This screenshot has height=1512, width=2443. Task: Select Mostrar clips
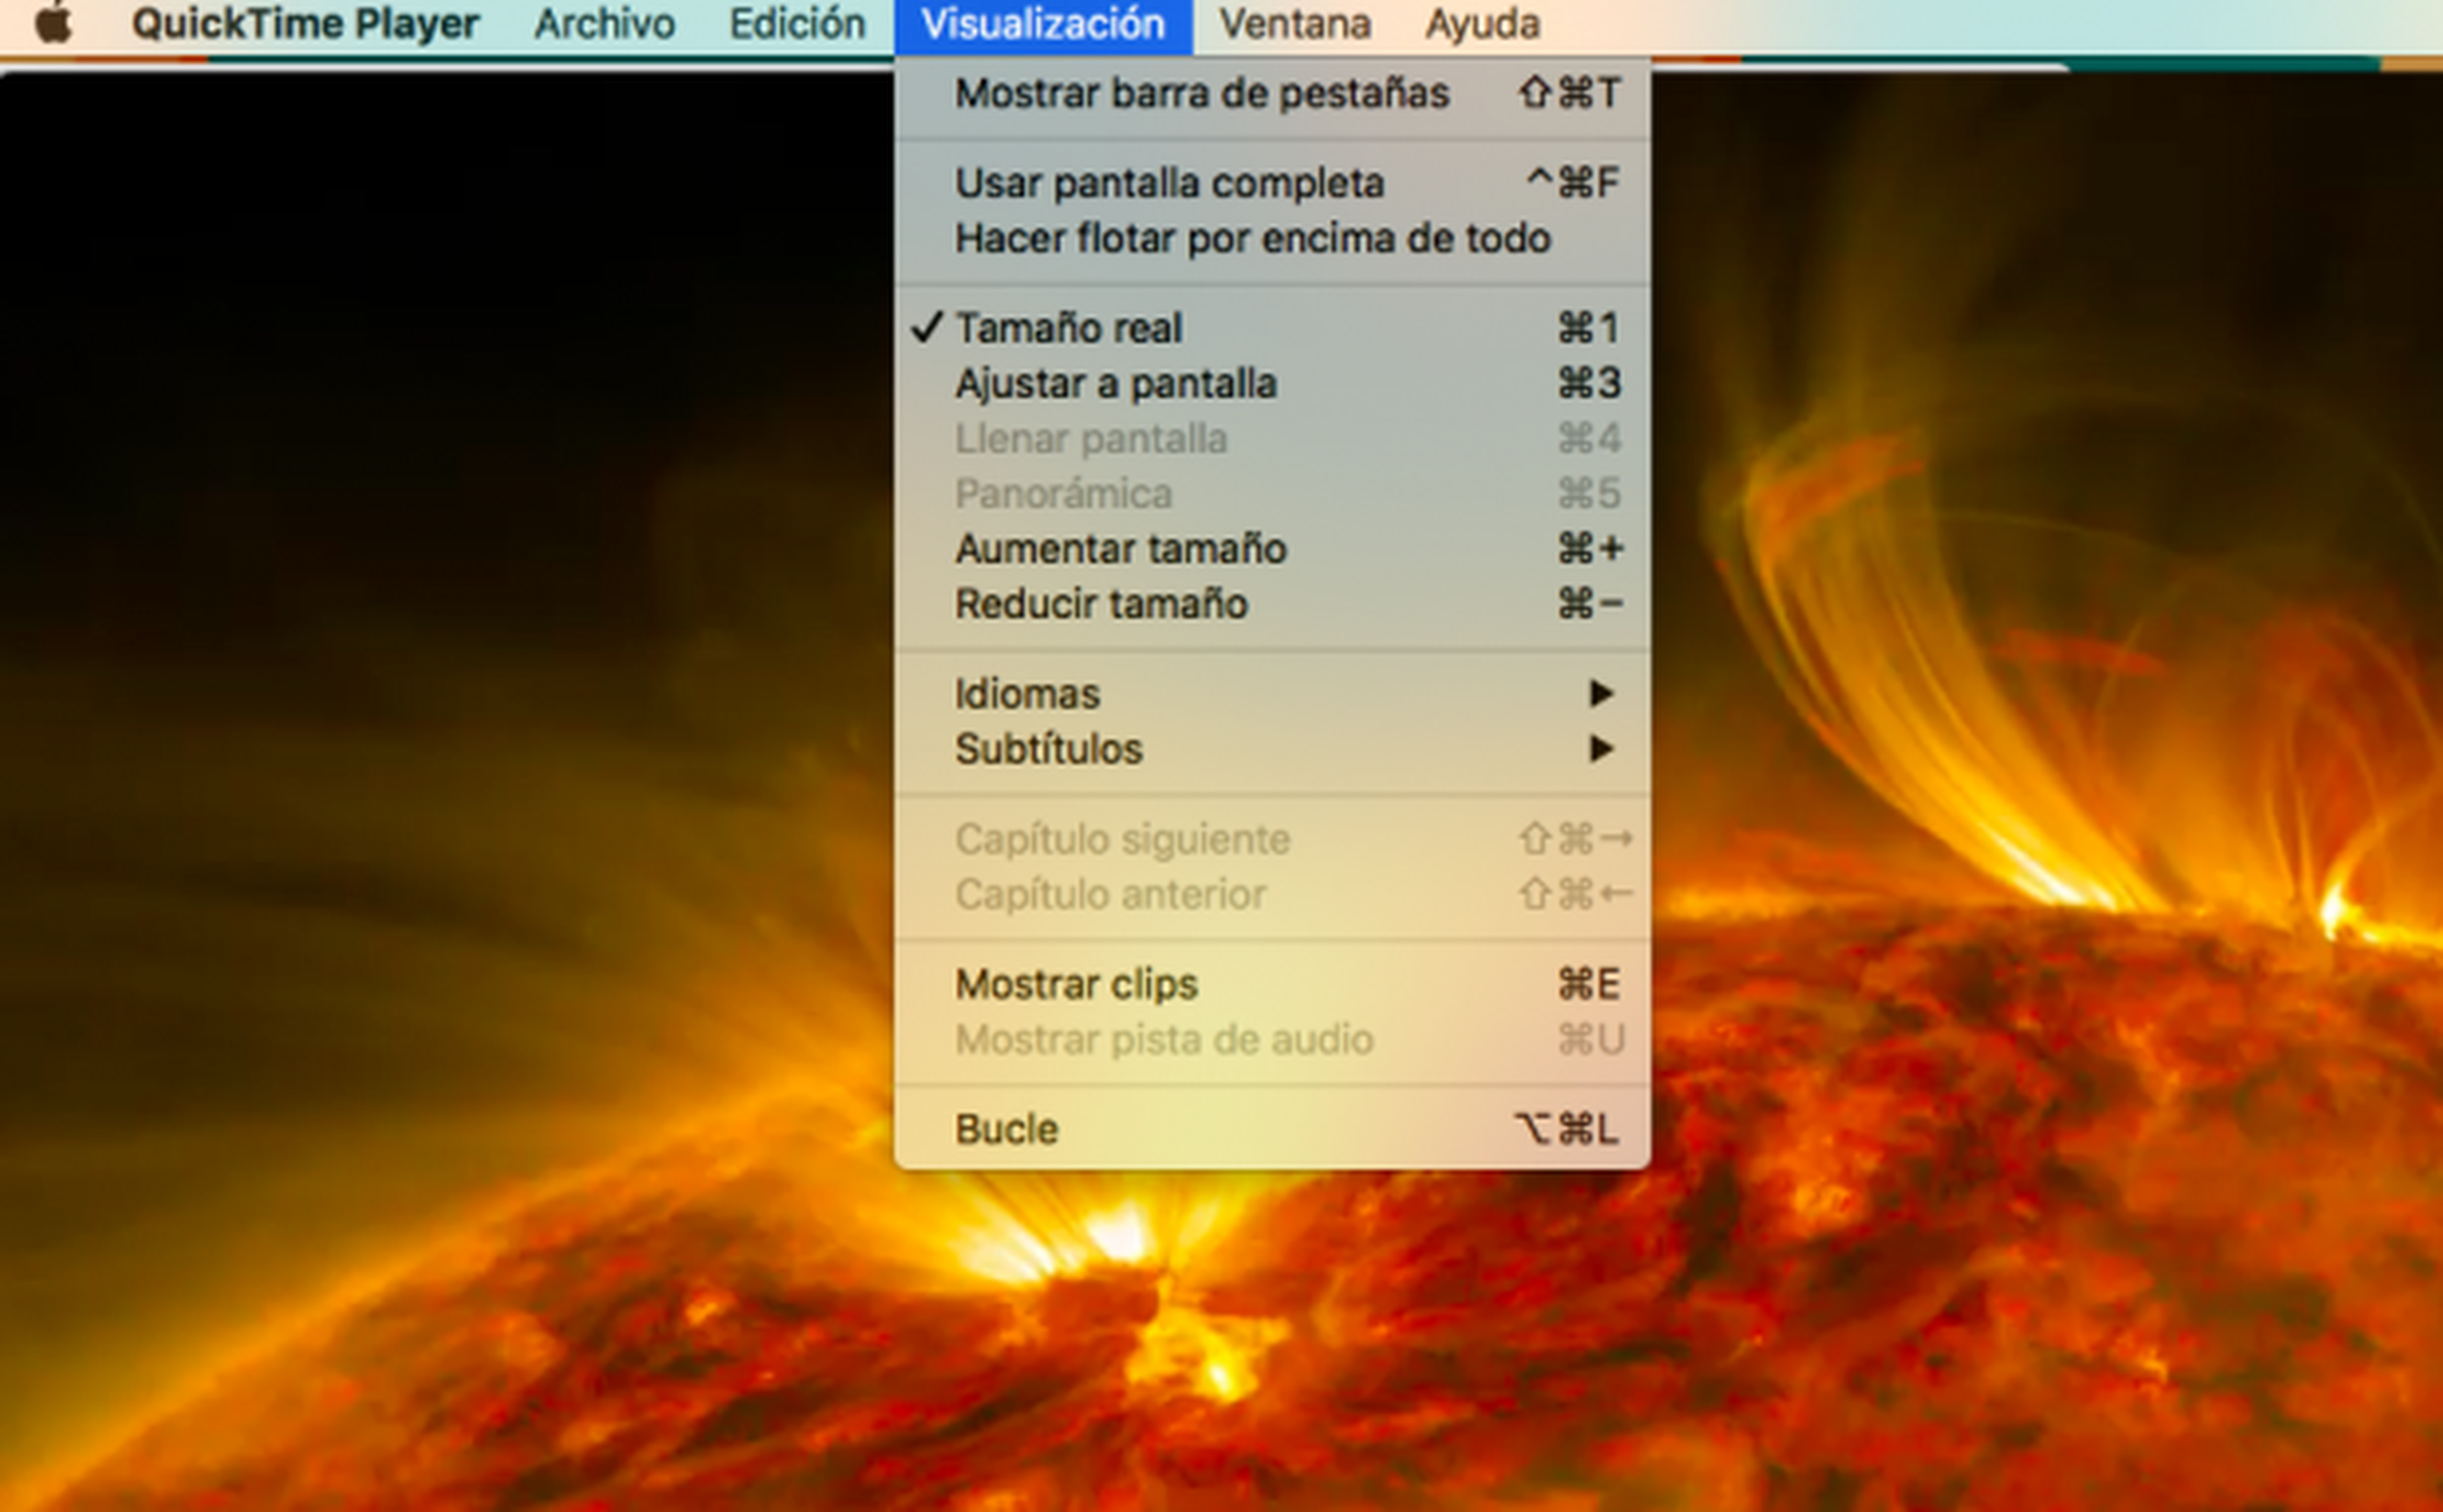[x=1272, y=985]
